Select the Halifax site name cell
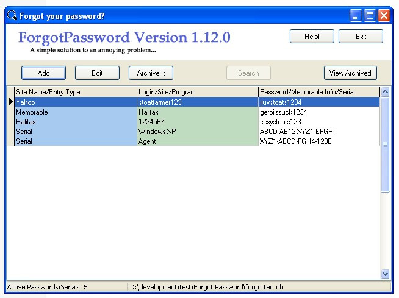The height and width of the screenshot is (298, 399). coord(76,122)
